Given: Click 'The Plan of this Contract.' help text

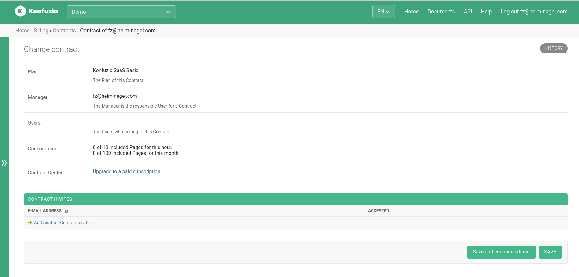Looking at the screenshot, I should coord(118,80).
